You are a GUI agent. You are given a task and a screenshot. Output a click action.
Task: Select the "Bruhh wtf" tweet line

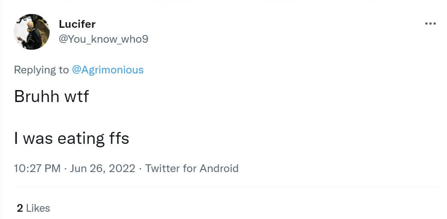[51, 96]
